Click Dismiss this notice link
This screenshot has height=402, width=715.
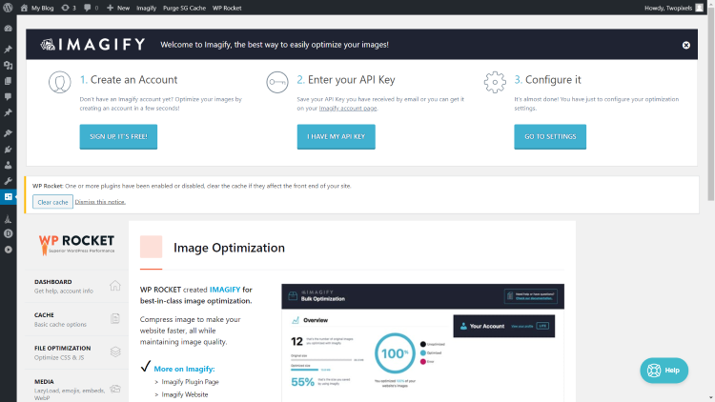100,202
